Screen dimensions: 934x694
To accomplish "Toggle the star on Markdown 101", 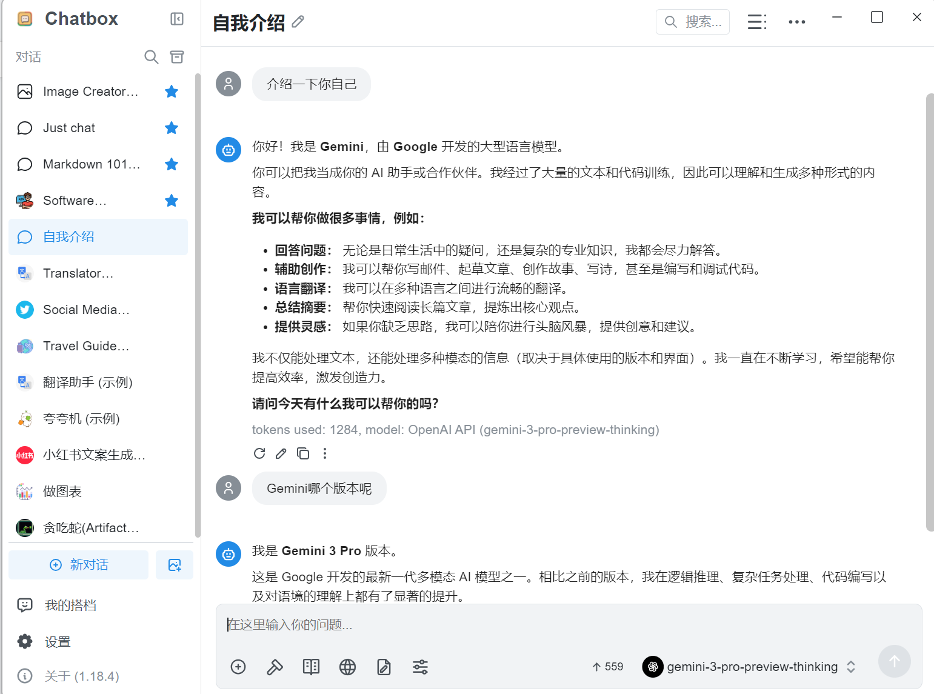I will [x=172, y=164].
